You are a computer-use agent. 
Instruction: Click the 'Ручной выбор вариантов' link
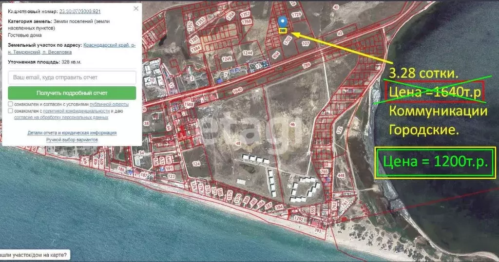(72, 140)
